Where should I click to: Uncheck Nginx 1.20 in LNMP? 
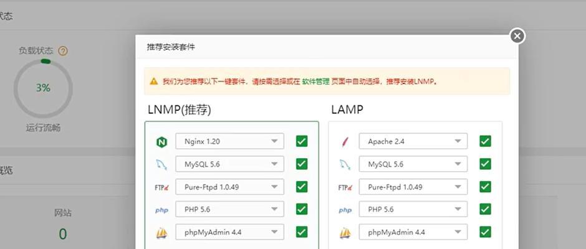coord(302,141)
